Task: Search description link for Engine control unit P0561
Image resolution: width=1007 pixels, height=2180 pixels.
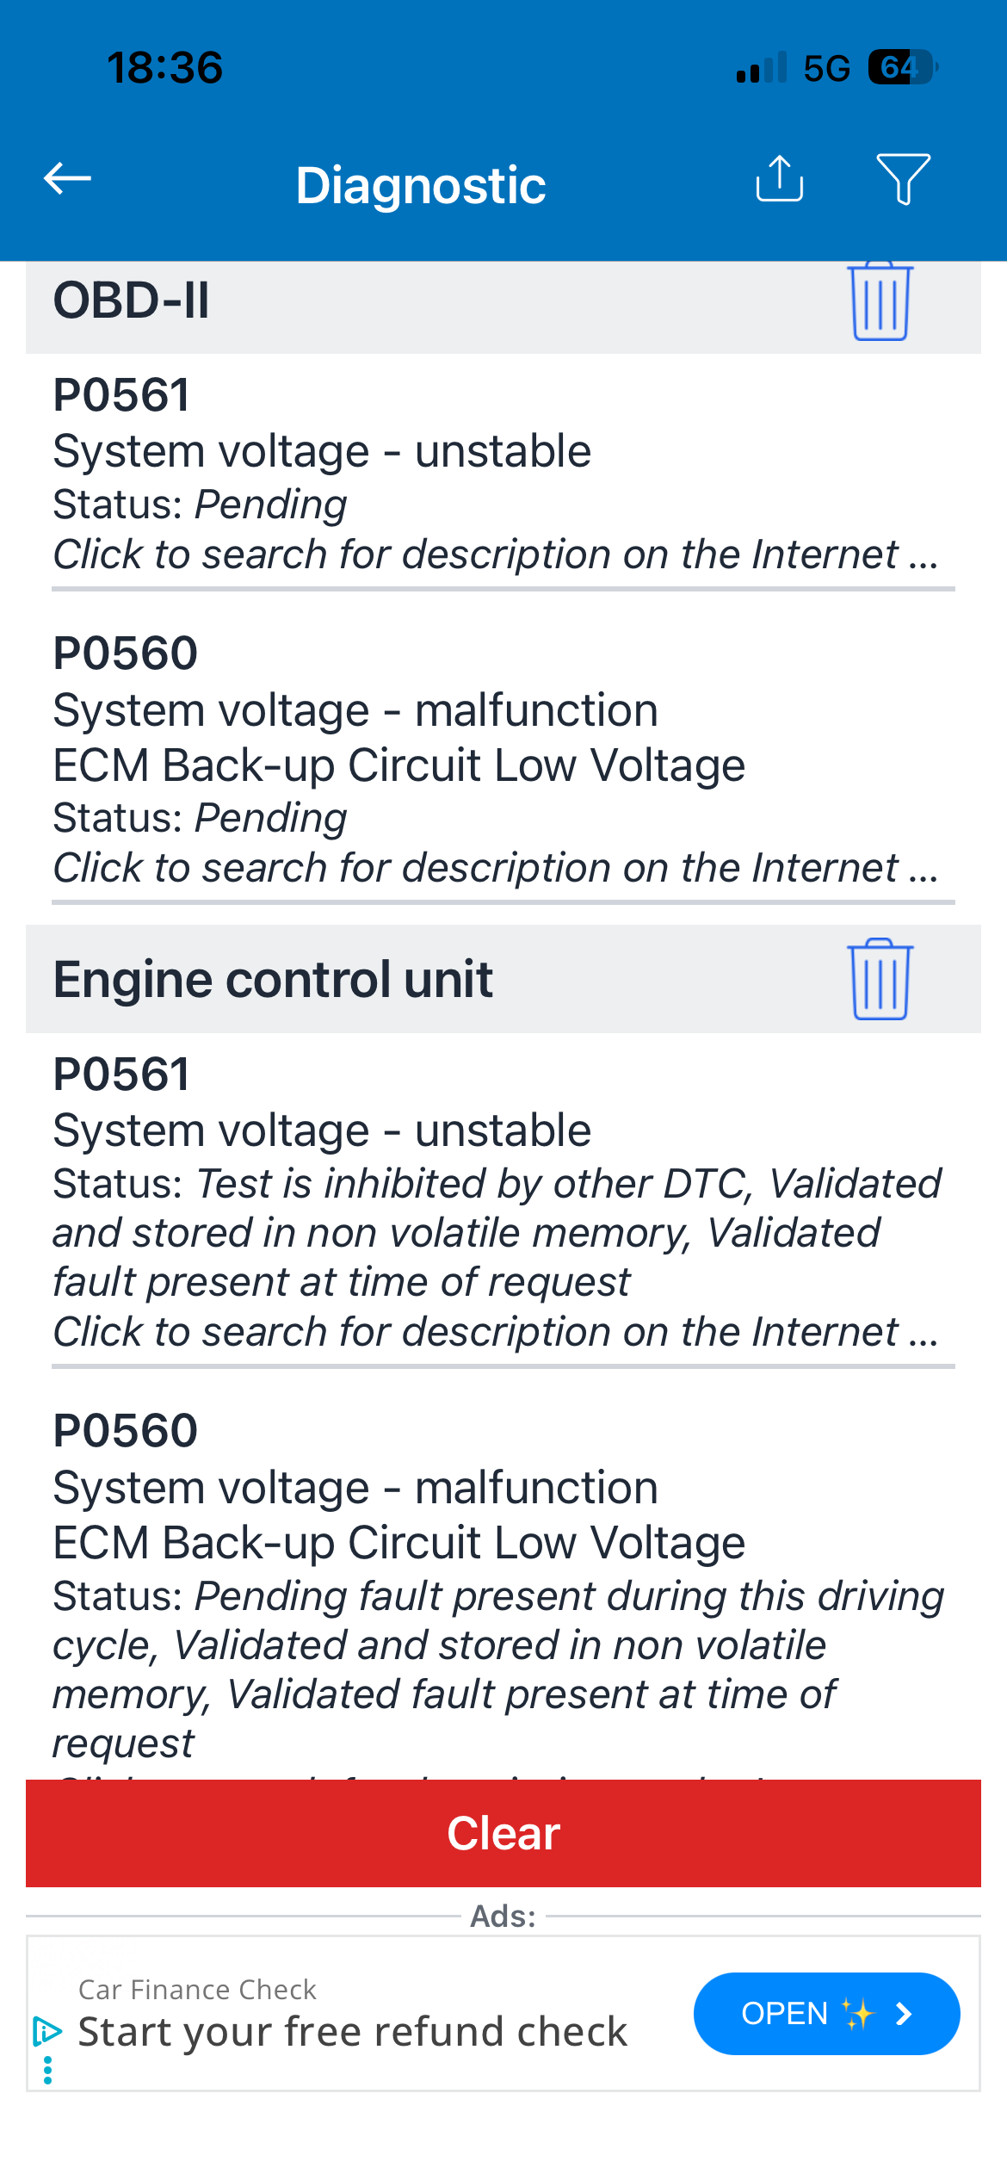Action: 495,1332
